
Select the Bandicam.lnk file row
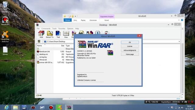click(x=55, y=52)
